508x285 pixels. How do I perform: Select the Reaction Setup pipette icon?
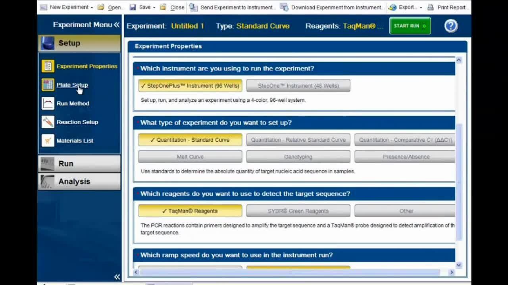pyautogui.click(x=48, y=122)
